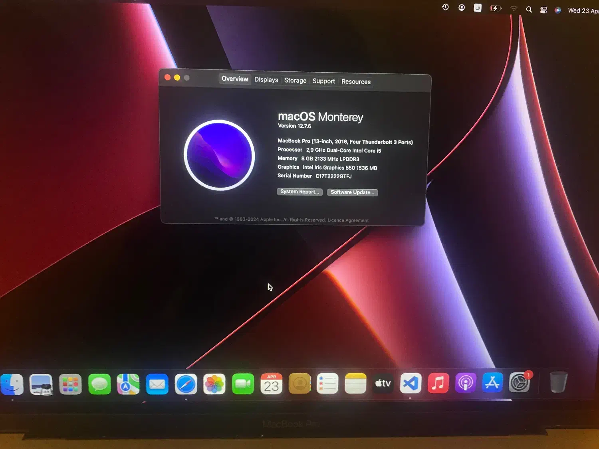Image resolution: width=599 pixels, height=449 pixels.
Task: Open Messages app in the Dock
Action: click(x=99, y=384)
